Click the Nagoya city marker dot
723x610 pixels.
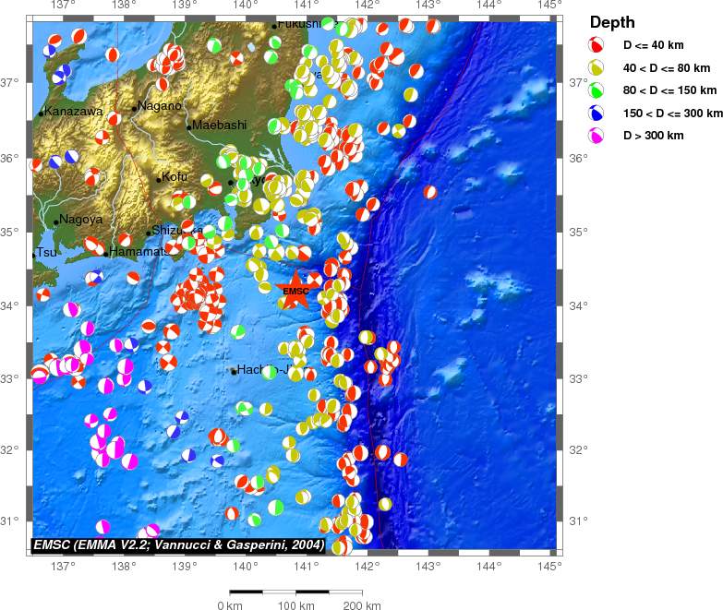point(56,221)
